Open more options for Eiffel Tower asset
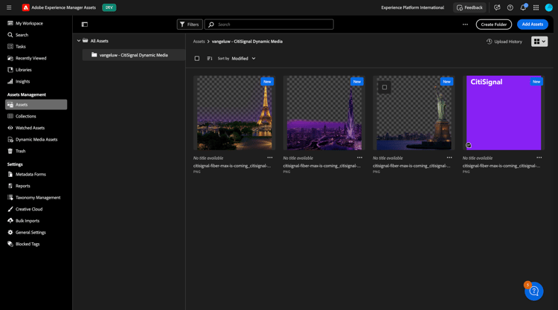Image resolution: width=558 pixels, height=310 pixels. click(270, 158)
